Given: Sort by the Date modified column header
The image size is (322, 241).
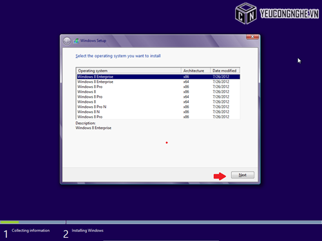Looking at the screenshot, I should coord(225,71).
